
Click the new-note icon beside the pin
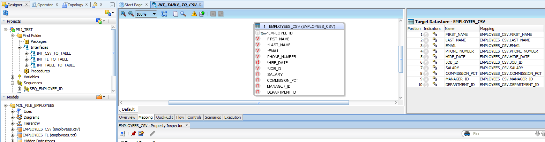tap(141, 133)
